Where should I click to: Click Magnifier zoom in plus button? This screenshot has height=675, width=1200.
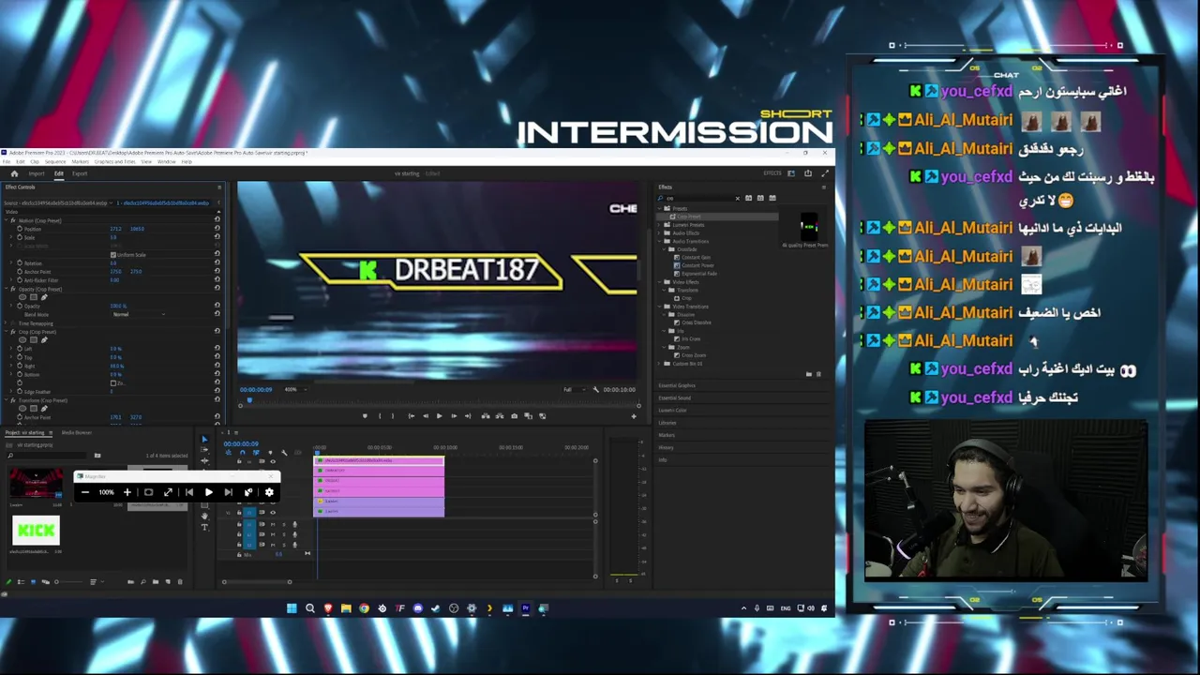click(x=127, y=492)
